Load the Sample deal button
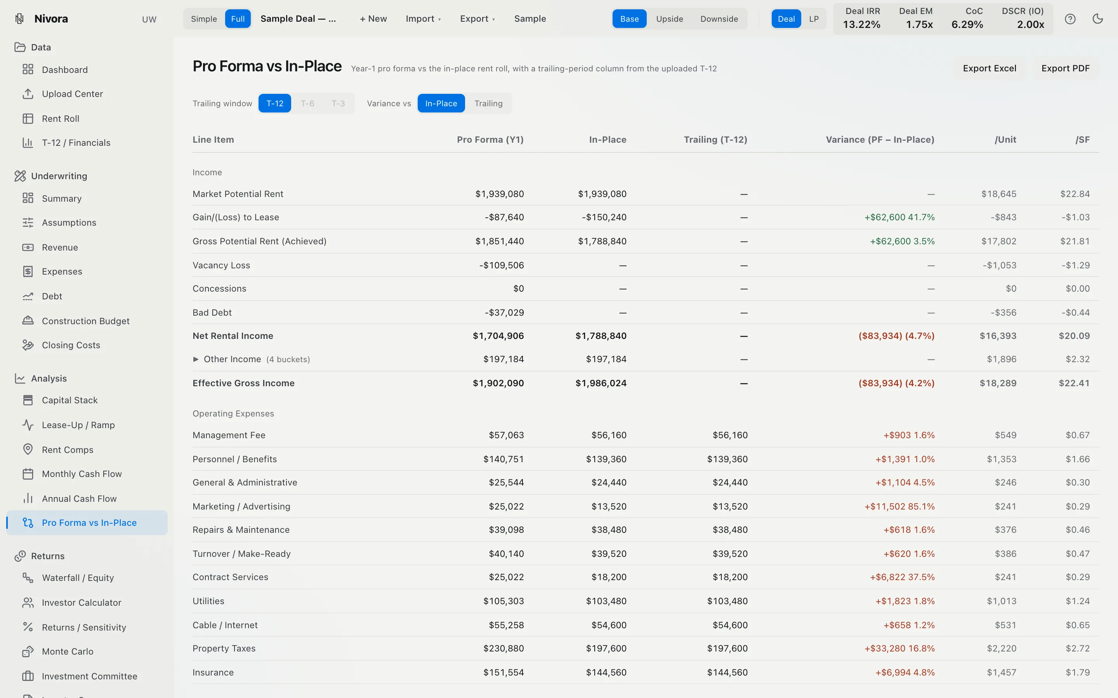 click(x=530, y=19)
